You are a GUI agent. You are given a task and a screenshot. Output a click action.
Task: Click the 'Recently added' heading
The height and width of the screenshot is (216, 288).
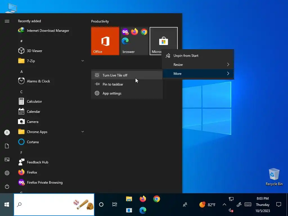[x=29, y=21]
